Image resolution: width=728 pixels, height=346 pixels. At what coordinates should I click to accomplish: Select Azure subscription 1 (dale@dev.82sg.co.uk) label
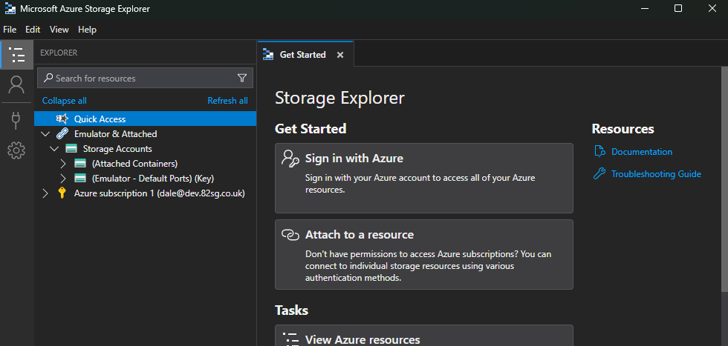click(x=159, y=193)
